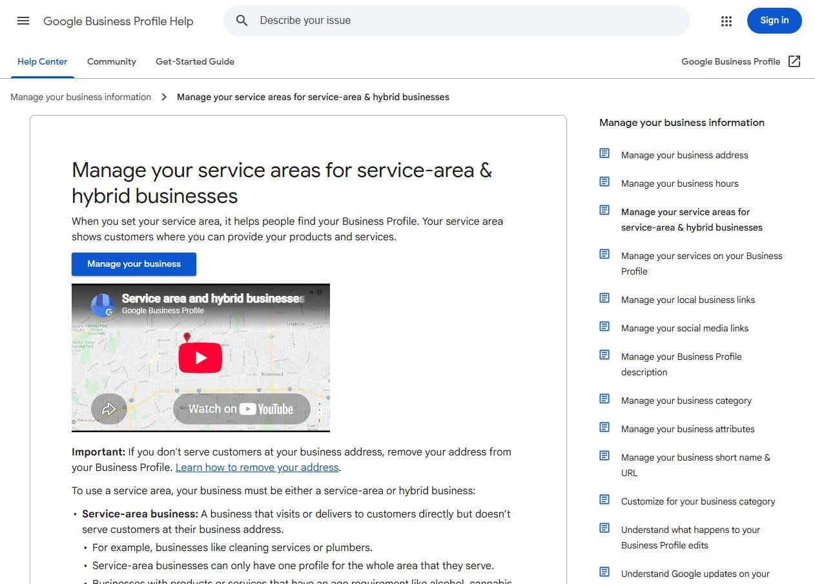Click the Manage your business button
The image size is (815, 584).
coord(134,264)
